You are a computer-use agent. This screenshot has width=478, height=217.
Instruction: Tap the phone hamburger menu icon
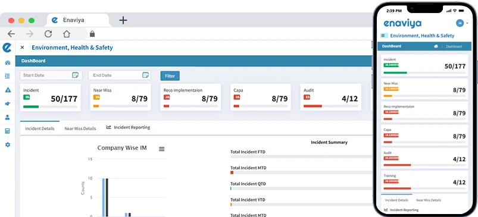(383, 36)
